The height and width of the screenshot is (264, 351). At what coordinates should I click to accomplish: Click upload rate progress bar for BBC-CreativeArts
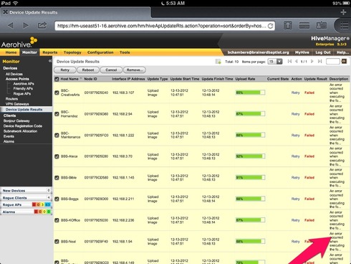coord(250,93)
